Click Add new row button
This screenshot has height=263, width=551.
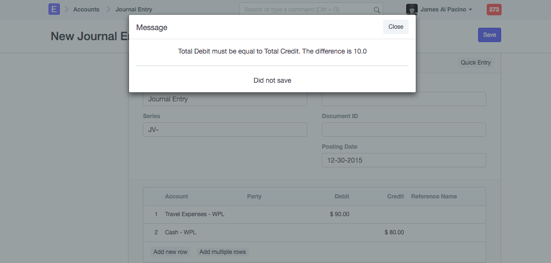(170, 252)
